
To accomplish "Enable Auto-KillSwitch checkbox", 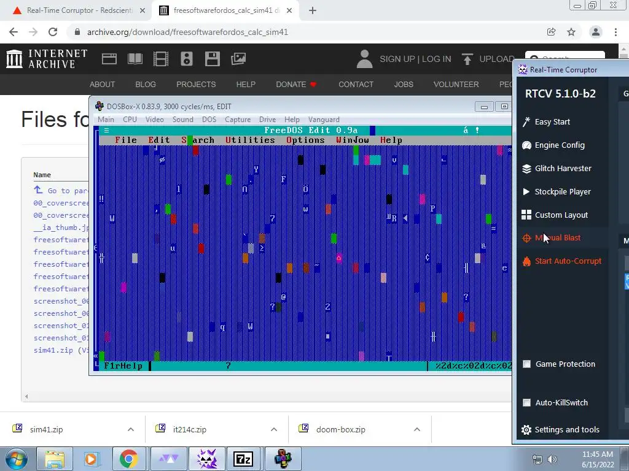I will tap(526, 402).
